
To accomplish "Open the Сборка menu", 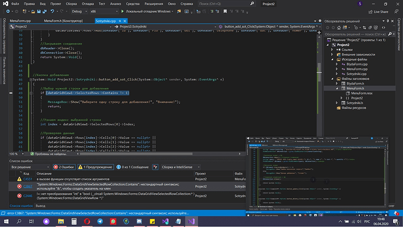I will pos(71,4).
